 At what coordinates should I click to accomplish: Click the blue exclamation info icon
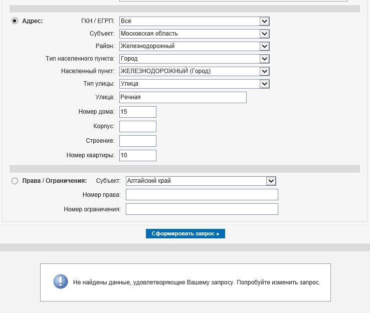point(61,281)
